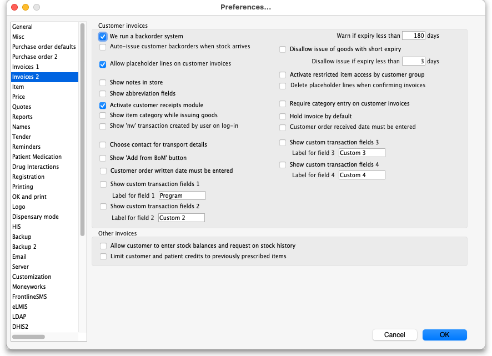This screenshot has width=492, height=356.
Task: Check 'Show custom transaction fields 1'
Action: coord(103,184)
